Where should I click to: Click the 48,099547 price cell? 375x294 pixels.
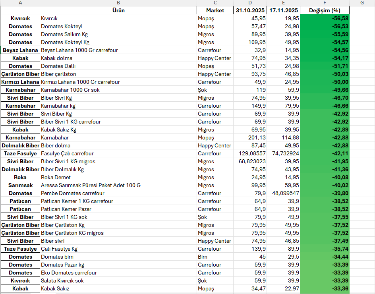(283, 193)
